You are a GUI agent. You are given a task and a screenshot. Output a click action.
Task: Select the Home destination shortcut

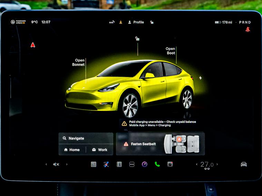pos(72,150)
